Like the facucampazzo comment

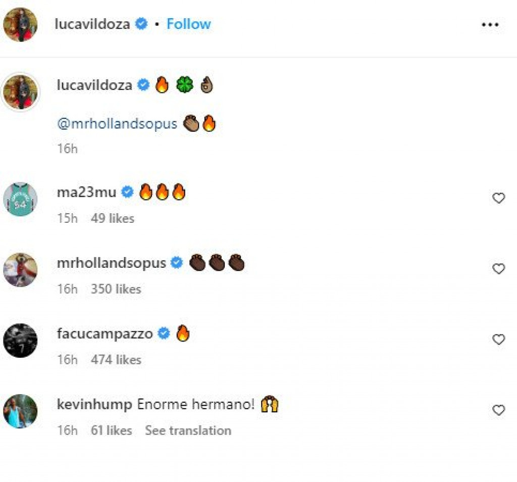(498, 340)
